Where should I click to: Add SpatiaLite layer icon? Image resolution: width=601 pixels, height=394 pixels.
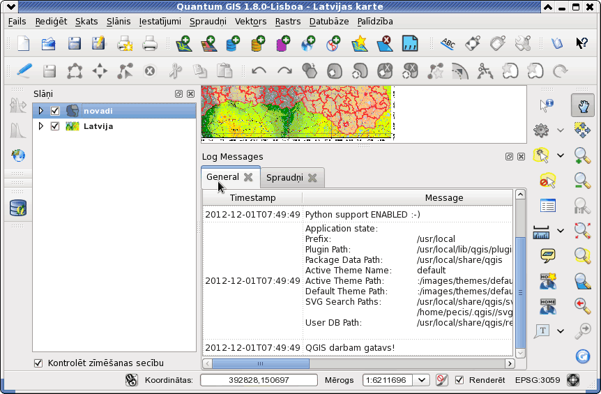(258, 43)
